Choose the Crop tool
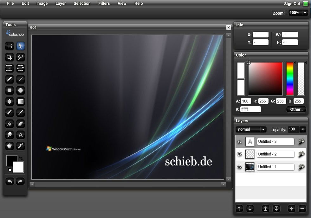Viewport: 311px width, 218px height. [9, 57]
